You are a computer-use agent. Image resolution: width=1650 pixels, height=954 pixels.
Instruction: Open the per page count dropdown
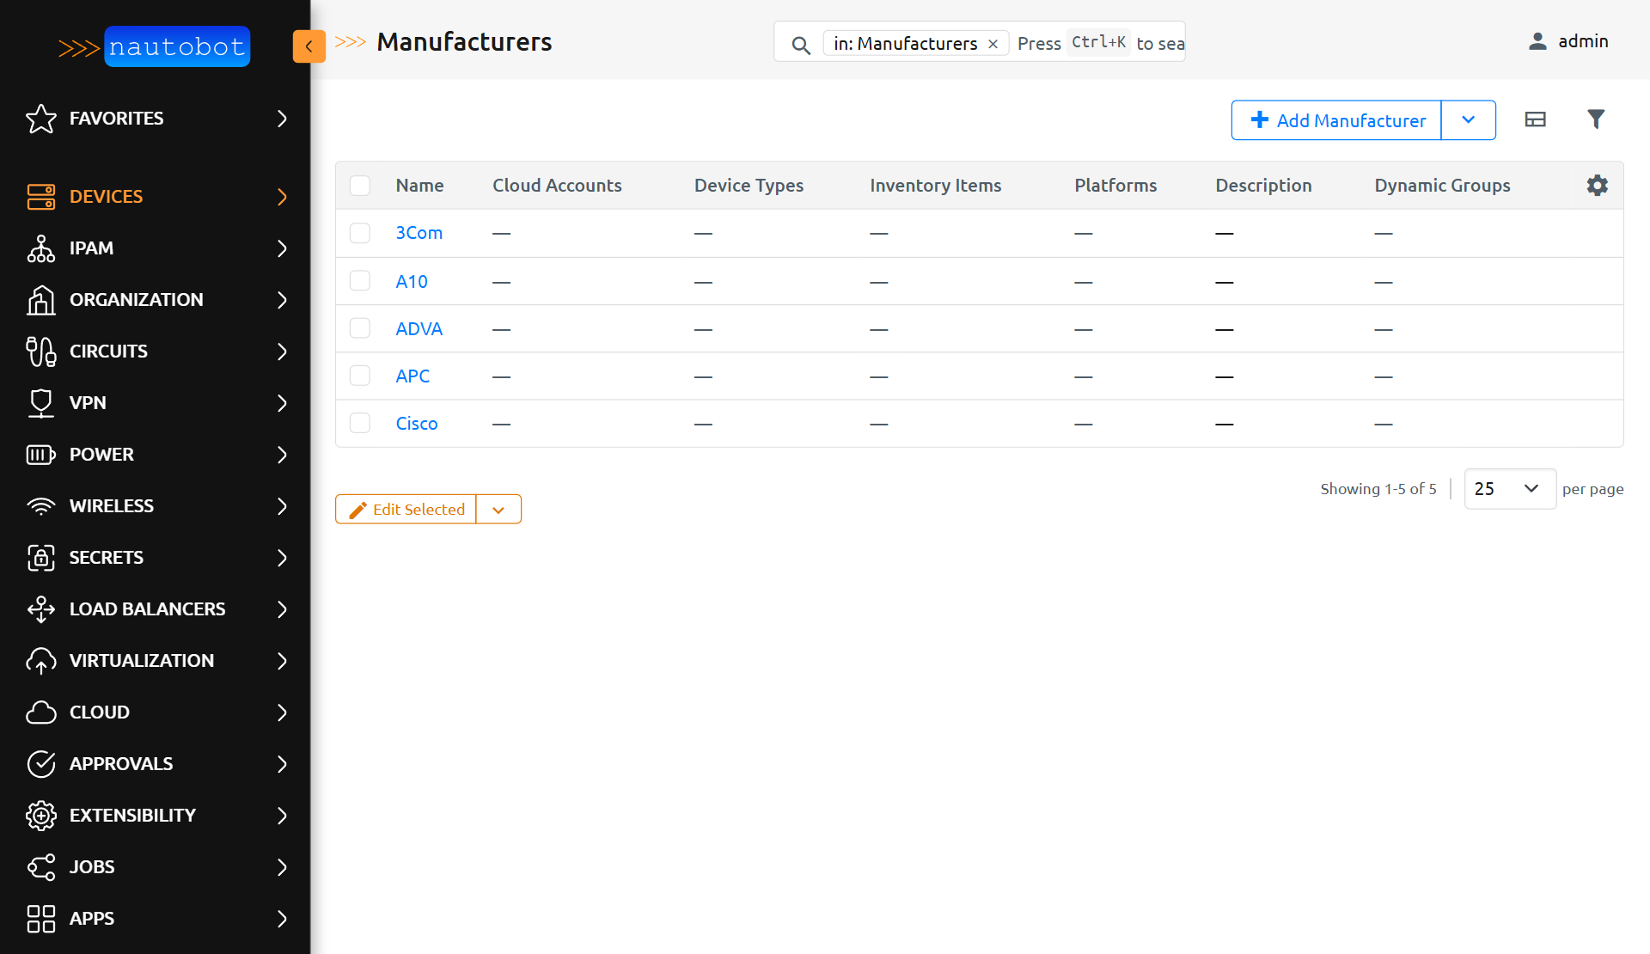1509,489
